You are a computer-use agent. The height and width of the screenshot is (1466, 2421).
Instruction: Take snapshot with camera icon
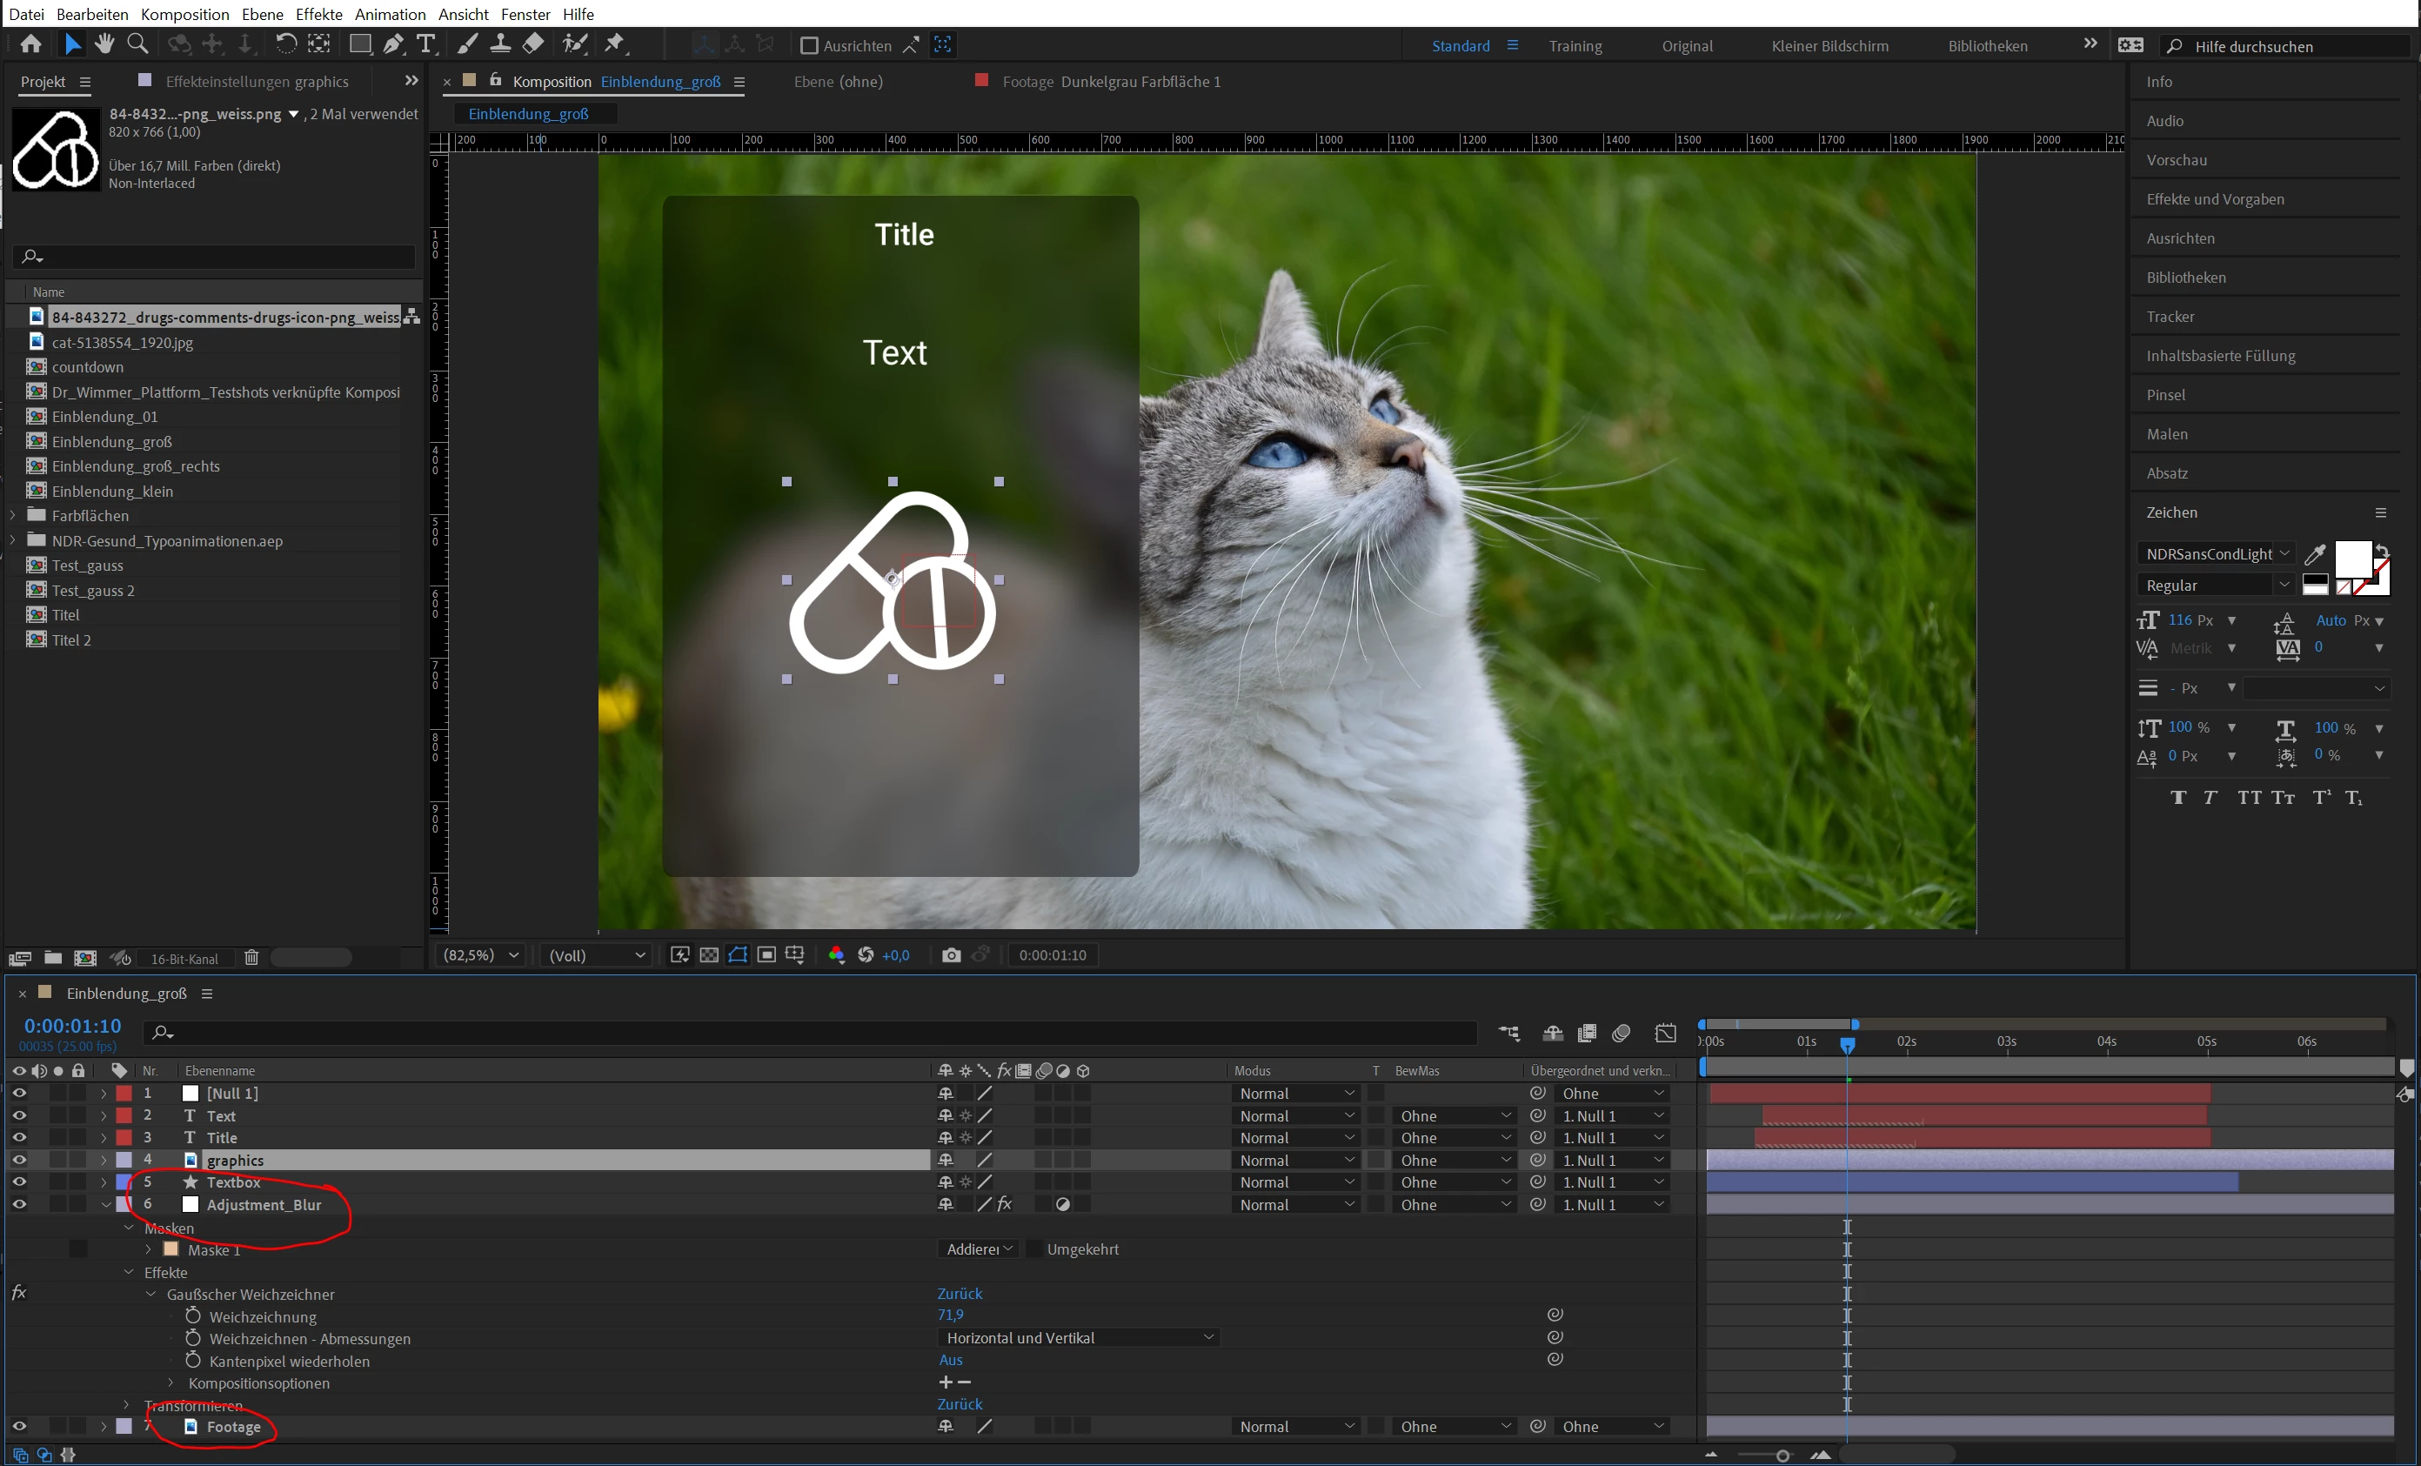click(x=950, y=955)
